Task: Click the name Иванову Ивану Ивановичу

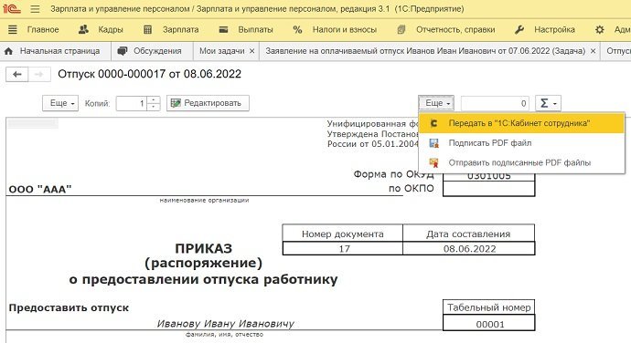Action: (225, 324)
